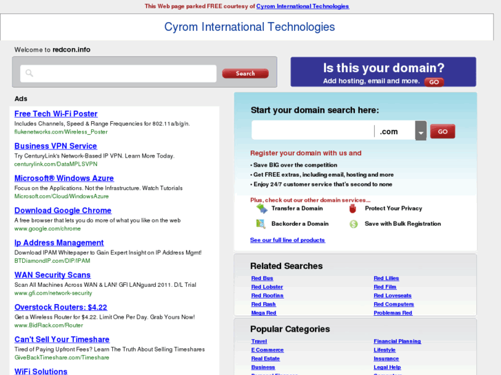
Task: Open Red Lilies related search
Action: (387, 278)
